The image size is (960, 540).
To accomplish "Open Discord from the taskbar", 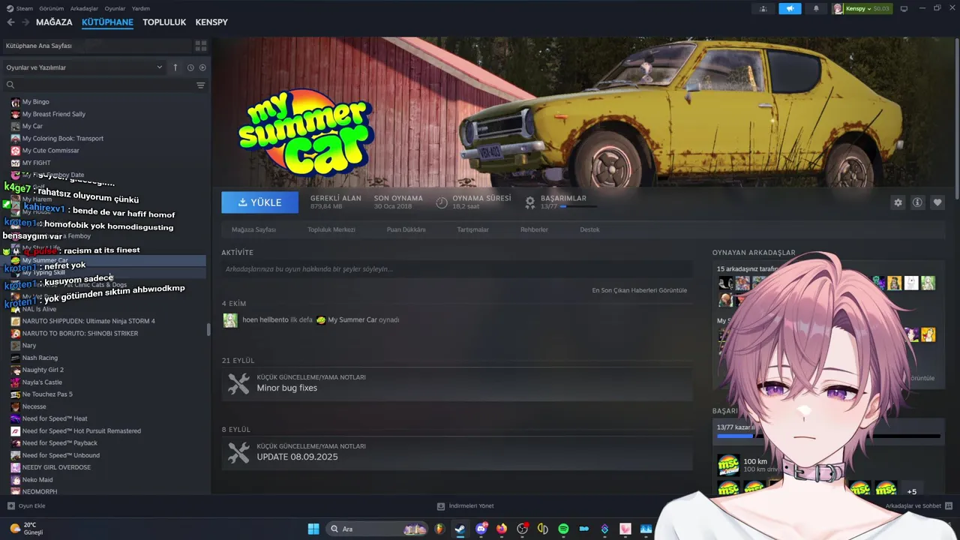I will 481,529.
